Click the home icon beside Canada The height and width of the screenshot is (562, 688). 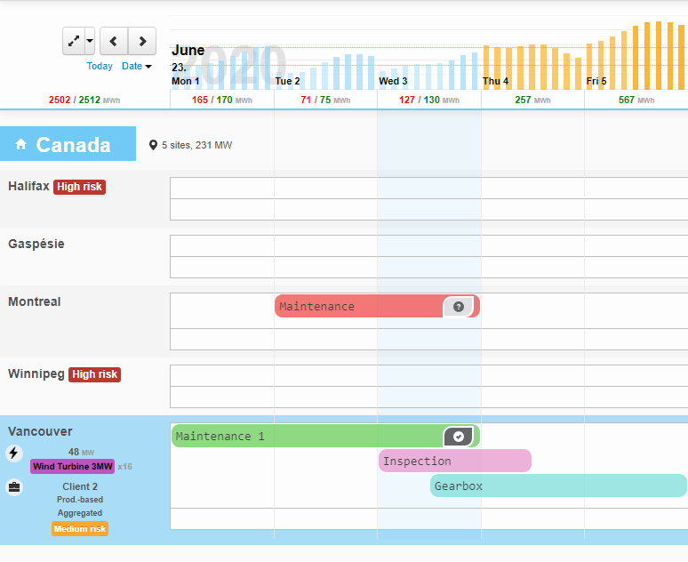(x=20, y=144)
